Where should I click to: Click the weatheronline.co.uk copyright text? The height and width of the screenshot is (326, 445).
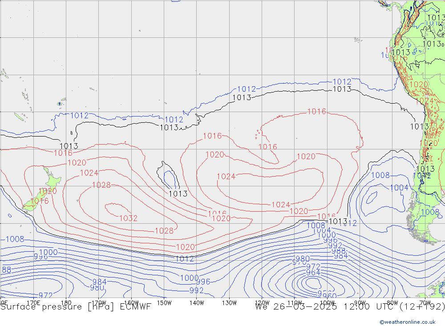tap(408, 322)
